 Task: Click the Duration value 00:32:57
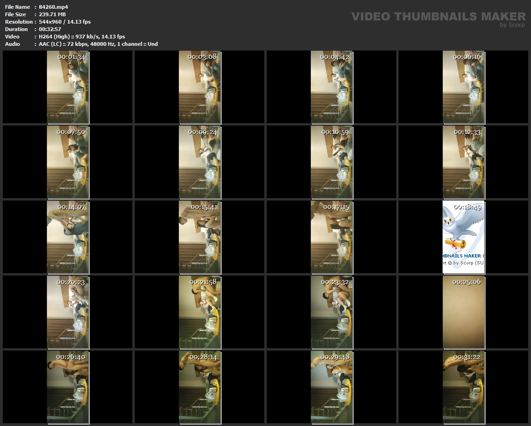(x=50, y=29)
